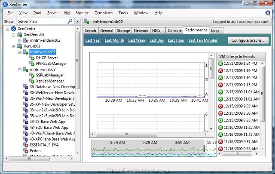Click the DHCP Server VM icon
This screenshot has width=275, height=174.
[x=32, y=58]
